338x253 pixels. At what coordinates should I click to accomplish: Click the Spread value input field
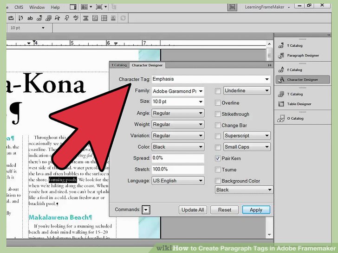click(178, 158)
